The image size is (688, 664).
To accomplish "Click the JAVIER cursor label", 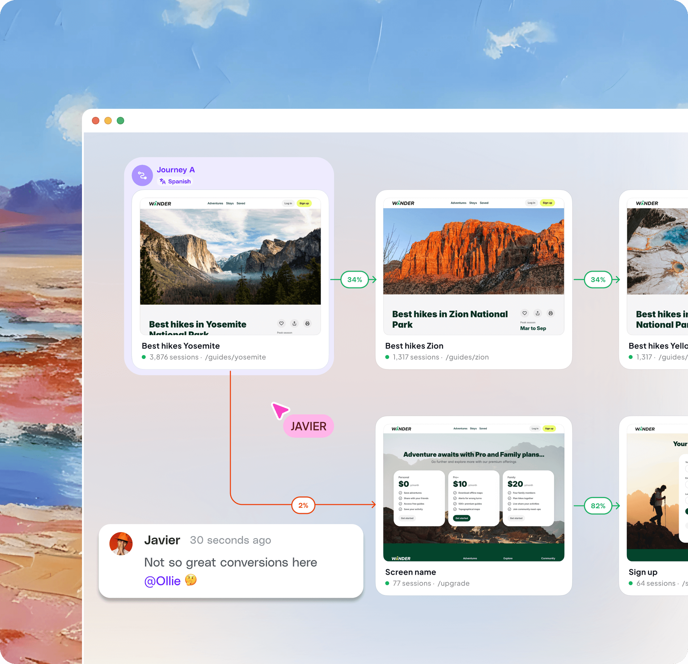I will tap(308, 426).
